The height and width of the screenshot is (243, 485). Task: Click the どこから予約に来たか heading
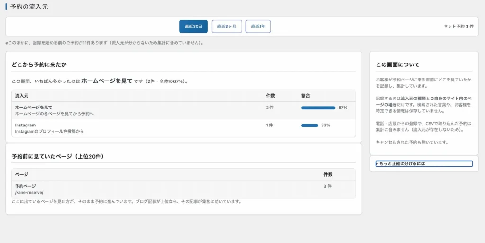tap(39, 64)
